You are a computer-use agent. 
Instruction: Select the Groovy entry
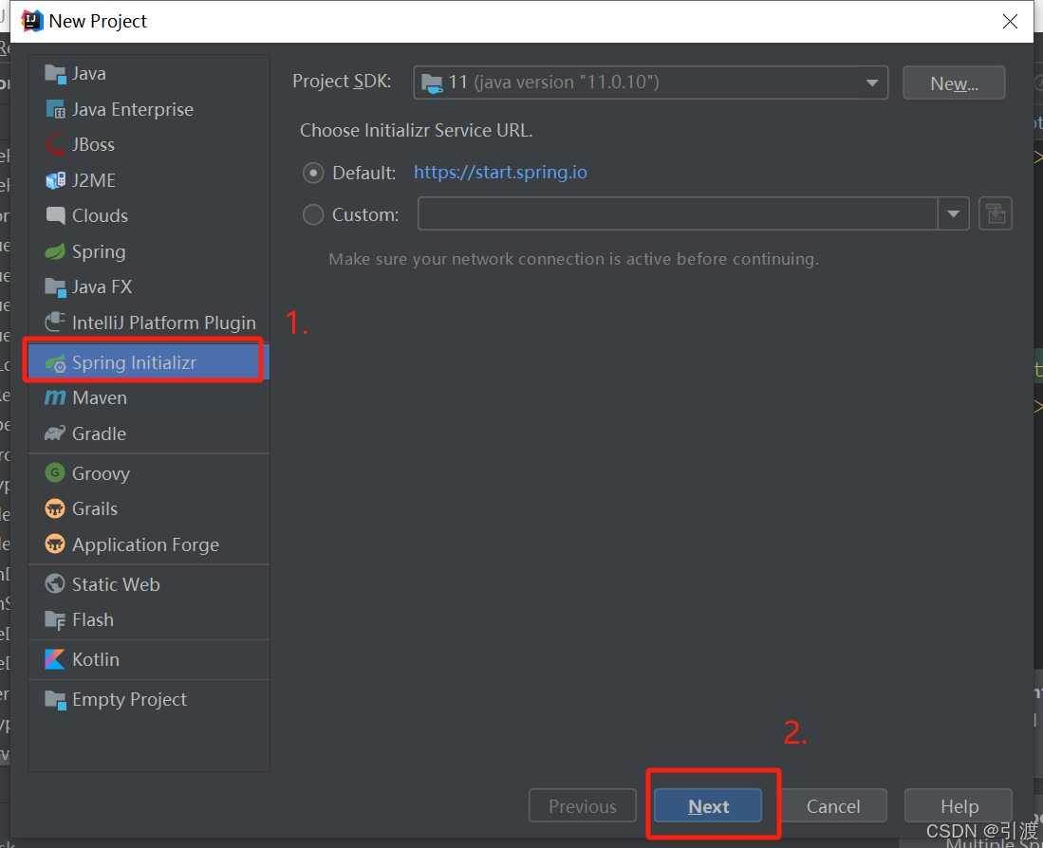(101, 474)
